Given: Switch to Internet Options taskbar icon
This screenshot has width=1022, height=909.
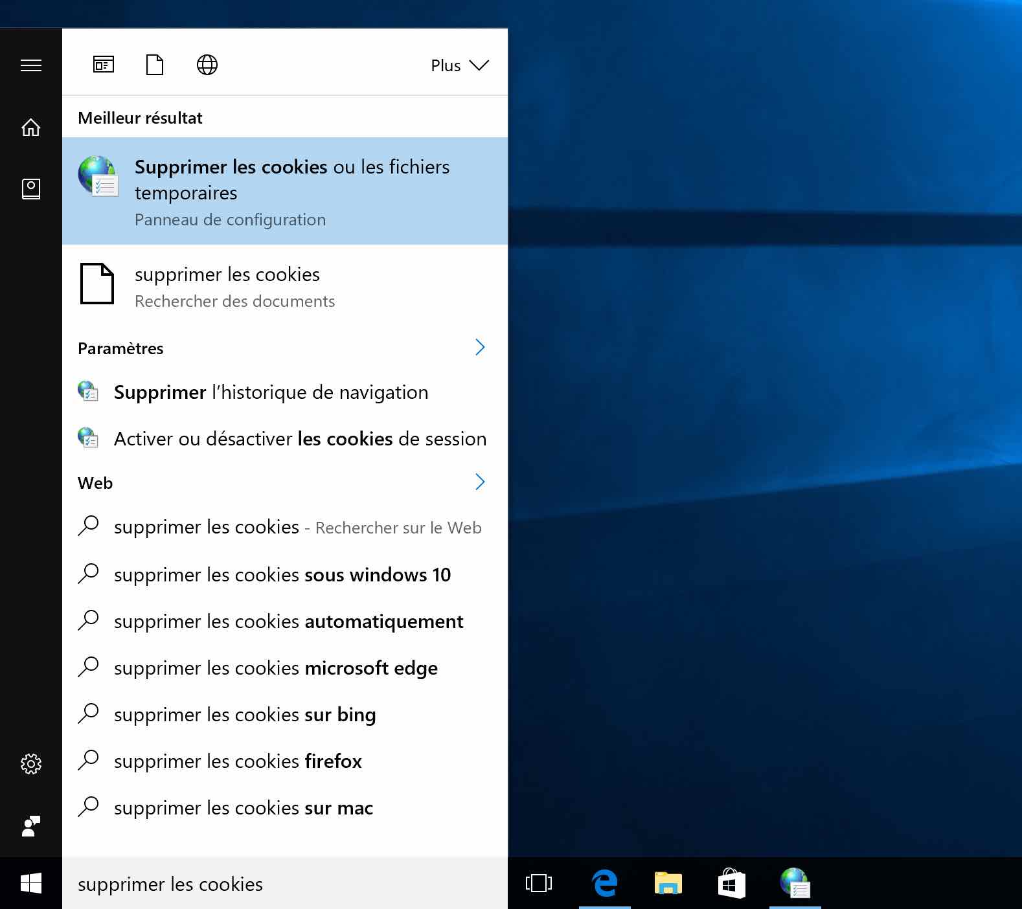Looking at the screenshot, I should 795,884.
